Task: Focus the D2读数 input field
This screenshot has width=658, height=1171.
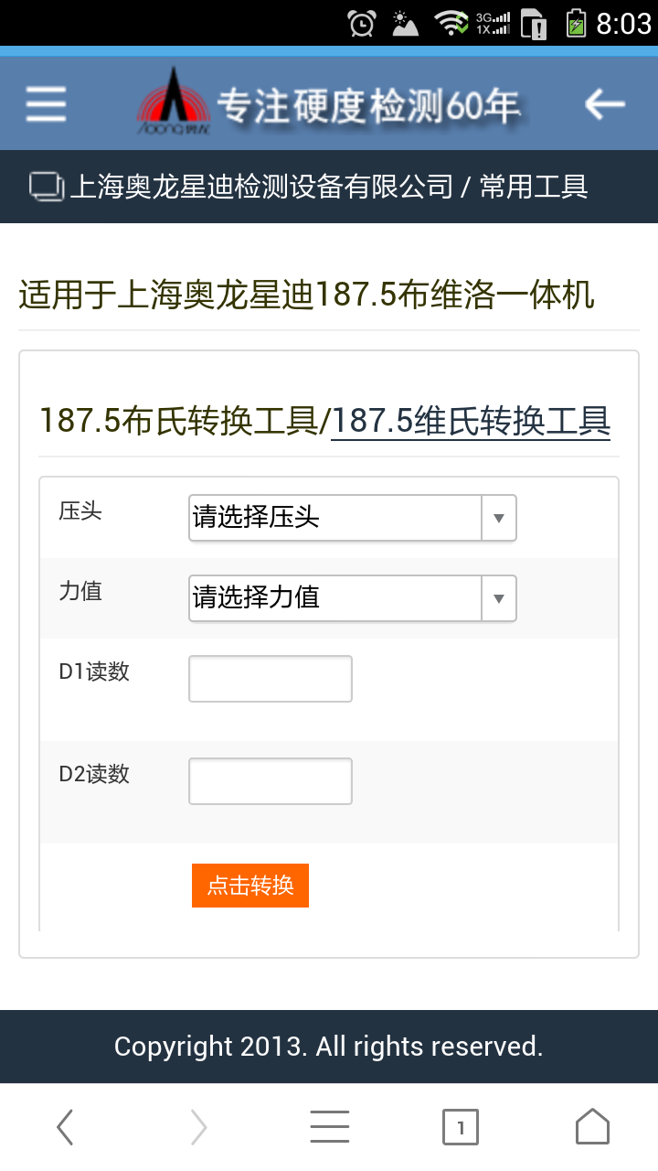Action: tap(271, 781)
